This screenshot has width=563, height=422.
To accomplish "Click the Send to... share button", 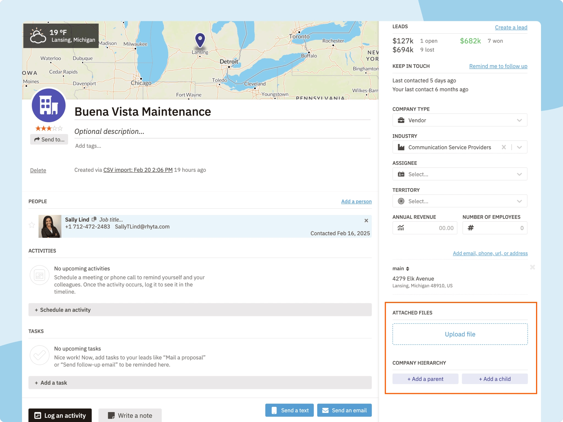I will pyautogui.click(x=49, y=140).
